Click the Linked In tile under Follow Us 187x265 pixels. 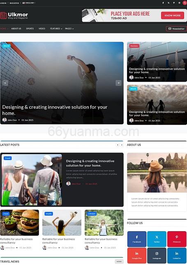[177, 256]
